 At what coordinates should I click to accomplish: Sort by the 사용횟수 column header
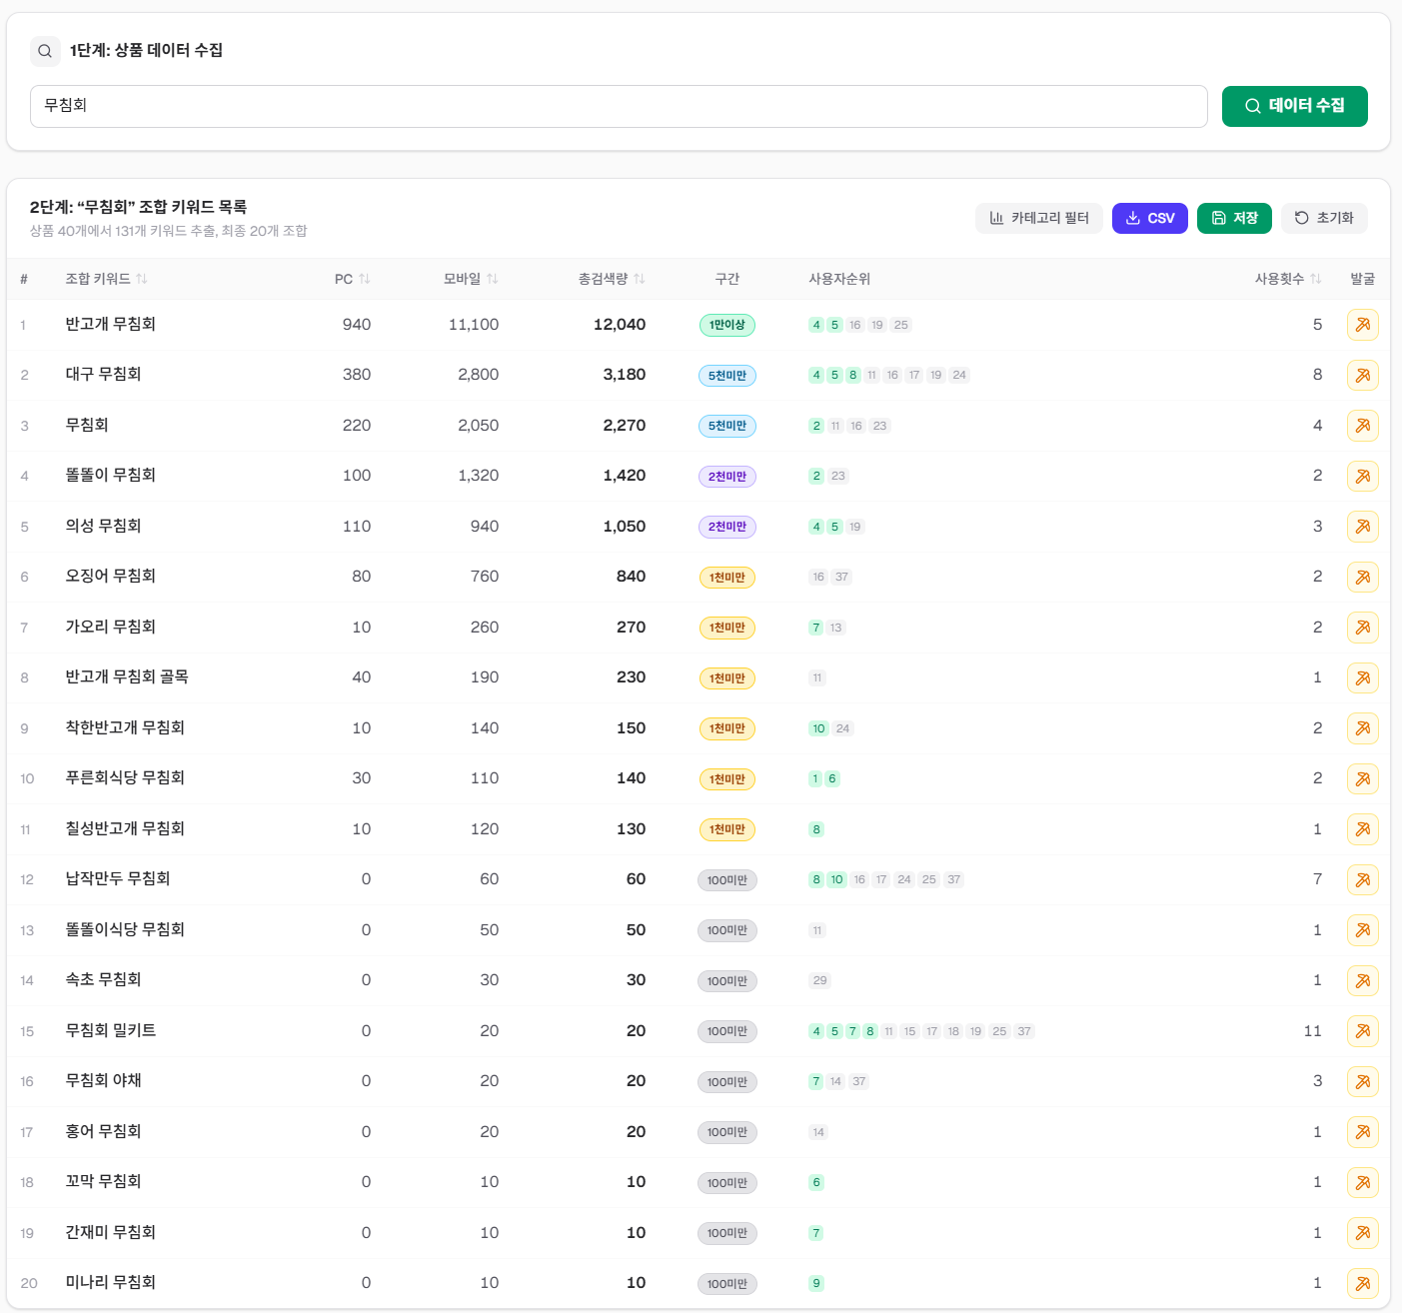point(1288,279)
